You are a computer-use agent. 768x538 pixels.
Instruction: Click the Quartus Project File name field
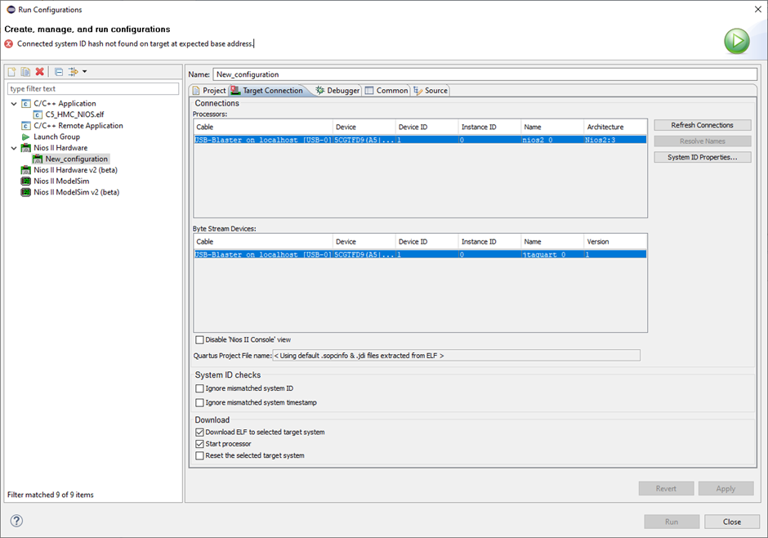click(x=456, y=356)
